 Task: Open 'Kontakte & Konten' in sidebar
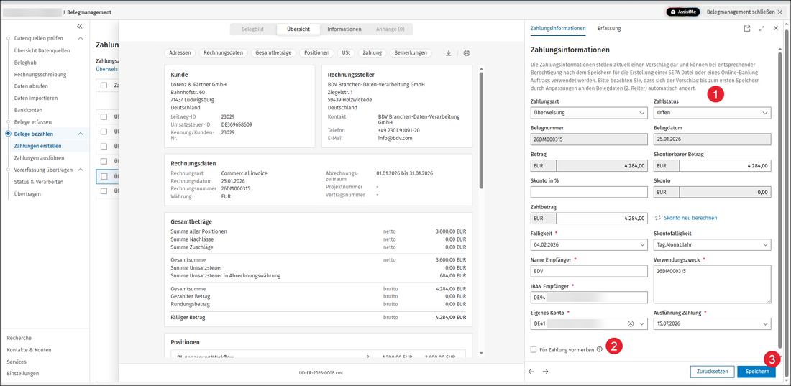29,349
